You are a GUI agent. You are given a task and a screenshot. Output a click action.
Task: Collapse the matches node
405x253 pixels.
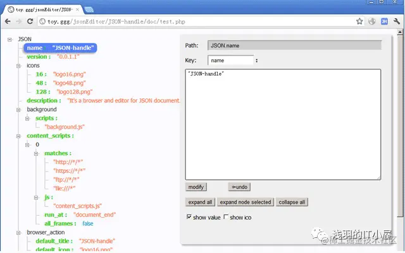pos(36,154)
